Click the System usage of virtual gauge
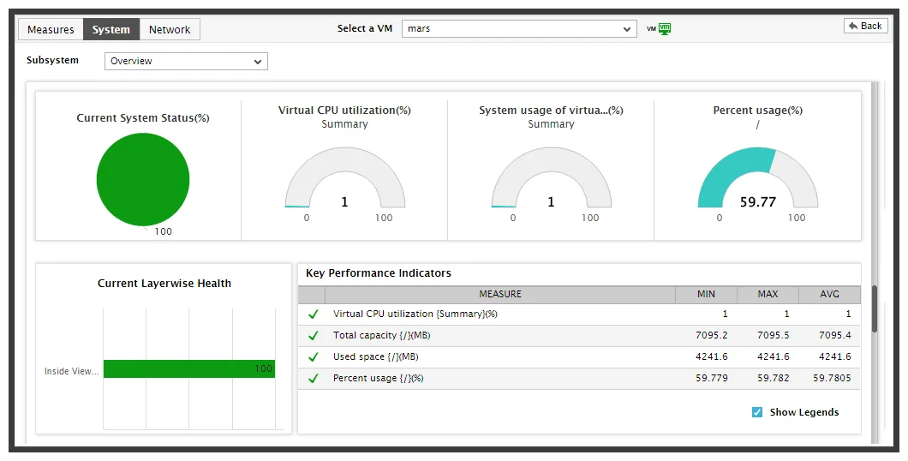 click(552, 177)
